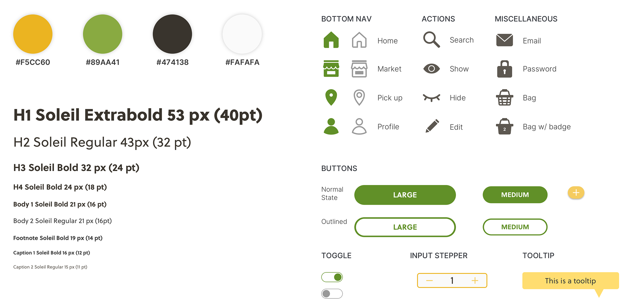This screenshot has width=624, height=304.
Task: Turn off the green enabled toggle
Action: point(332,277)
